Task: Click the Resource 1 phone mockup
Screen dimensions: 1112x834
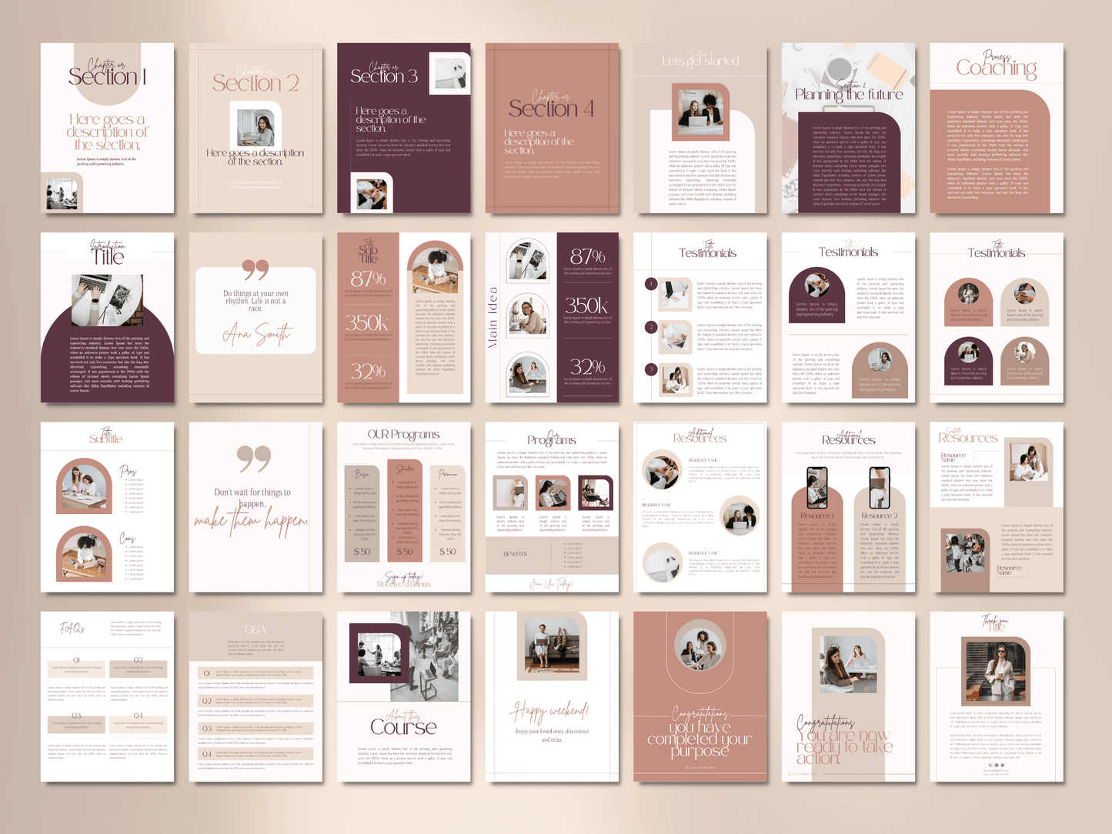Action: click(816, 488)
